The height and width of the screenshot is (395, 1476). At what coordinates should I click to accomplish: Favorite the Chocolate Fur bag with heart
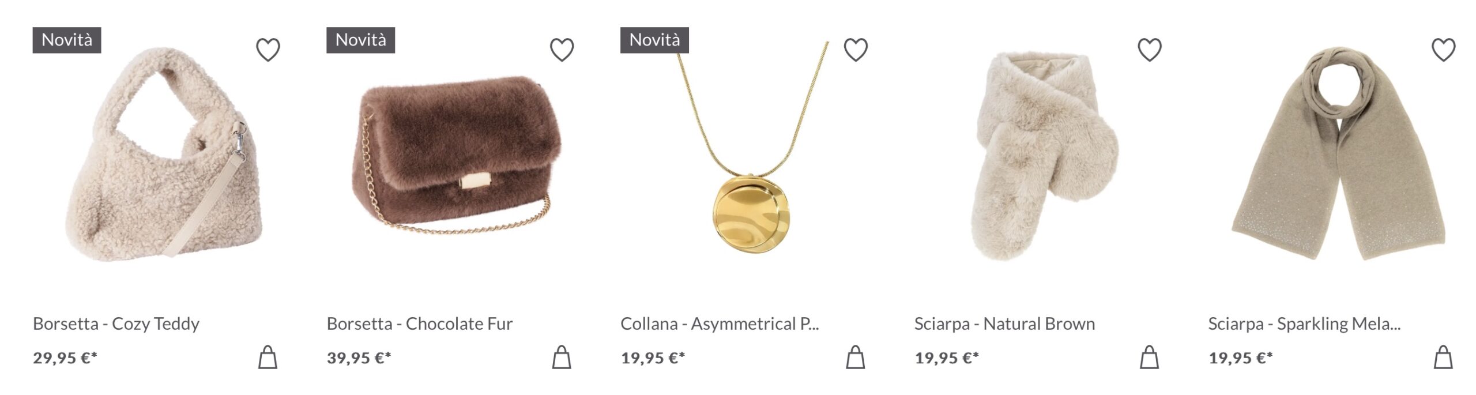[x=562, y=50]
